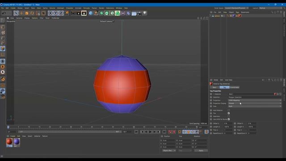Activate the Move tool
The image size is (286, 161).
point(21,13)
